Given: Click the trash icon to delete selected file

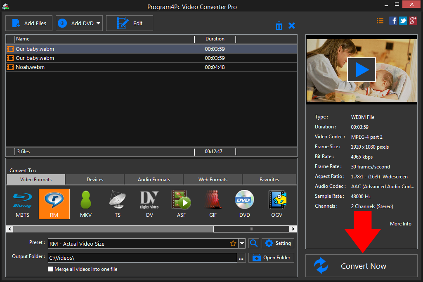Looking at the screenshot, I should point(279,25).
